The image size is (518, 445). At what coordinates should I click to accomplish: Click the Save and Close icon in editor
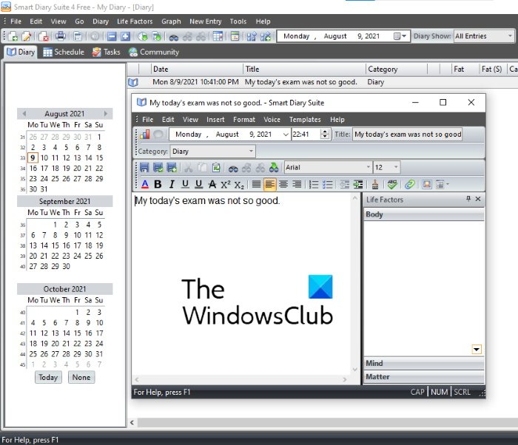[x=158, y=168]
